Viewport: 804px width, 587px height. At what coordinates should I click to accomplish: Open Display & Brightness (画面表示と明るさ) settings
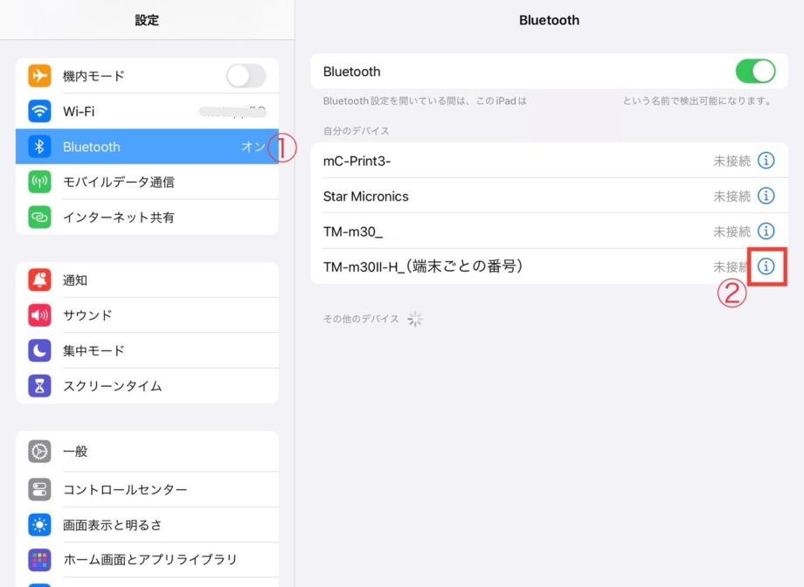click(147, 525)
